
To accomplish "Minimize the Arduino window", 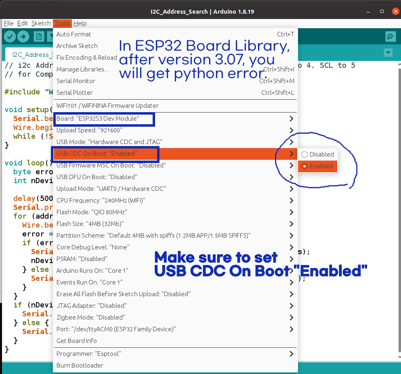I will (x=368, y=11).
